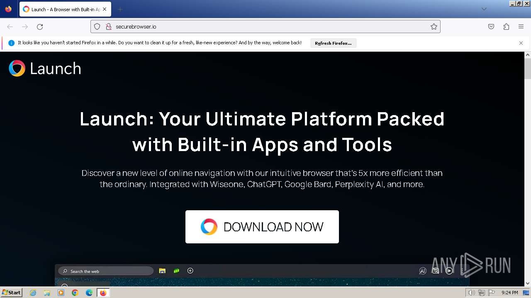Click the file manager icon in browser preview
Screen dimensions: 531x298
click(x=162, y=271)
